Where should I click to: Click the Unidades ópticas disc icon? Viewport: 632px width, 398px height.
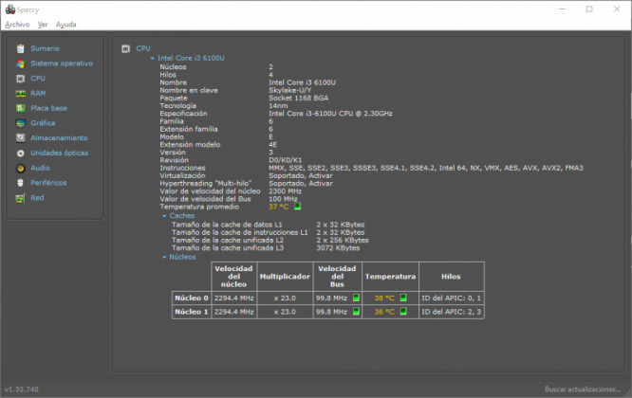(21, 154)
